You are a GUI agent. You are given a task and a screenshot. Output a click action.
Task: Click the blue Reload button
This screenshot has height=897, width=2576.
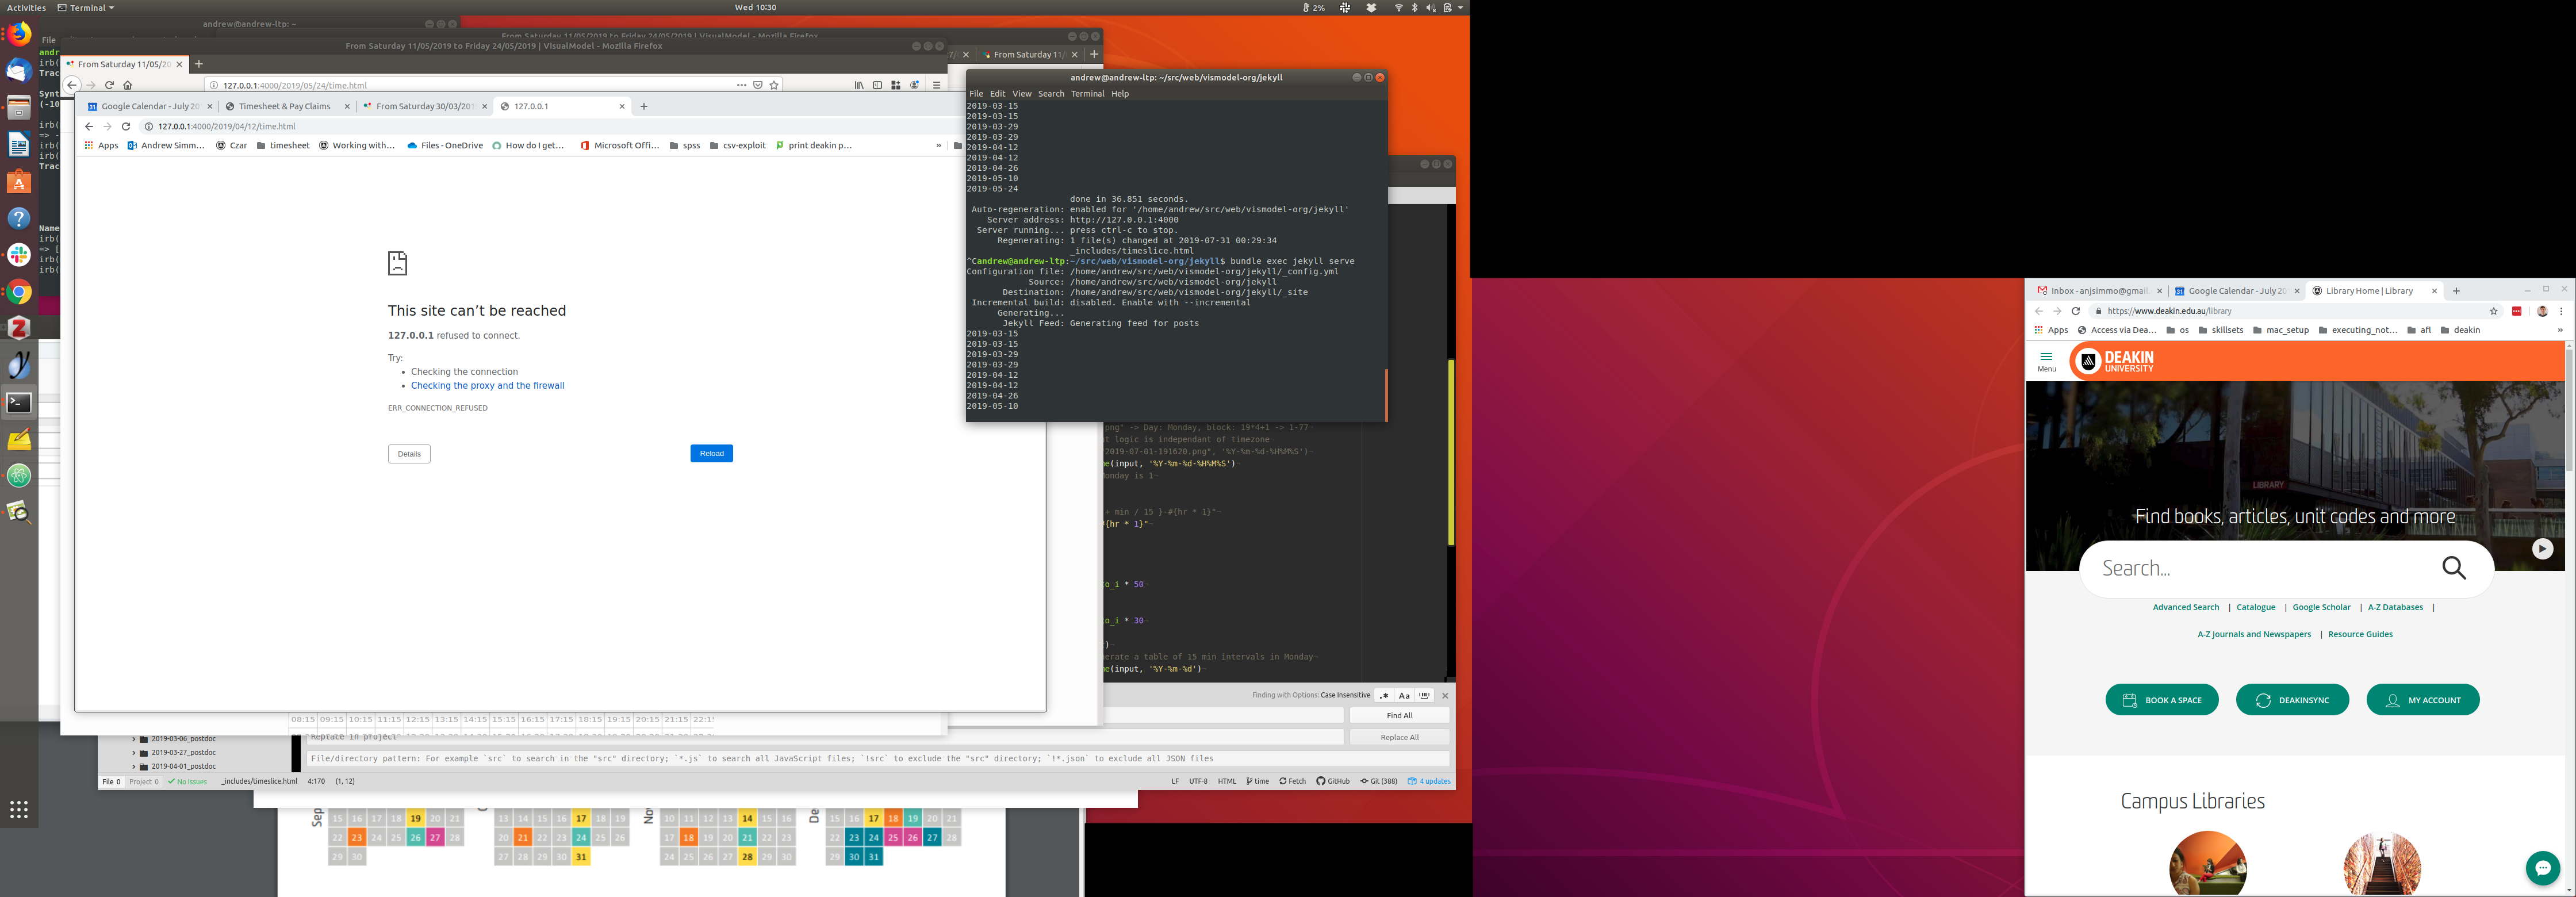[x=711, y=454]
